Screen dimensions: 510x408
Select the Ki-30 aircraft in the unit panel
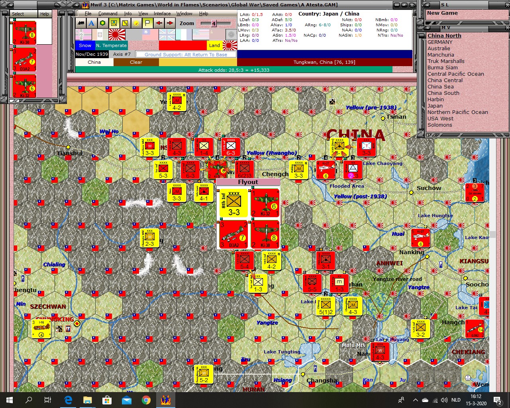point(25,33)
